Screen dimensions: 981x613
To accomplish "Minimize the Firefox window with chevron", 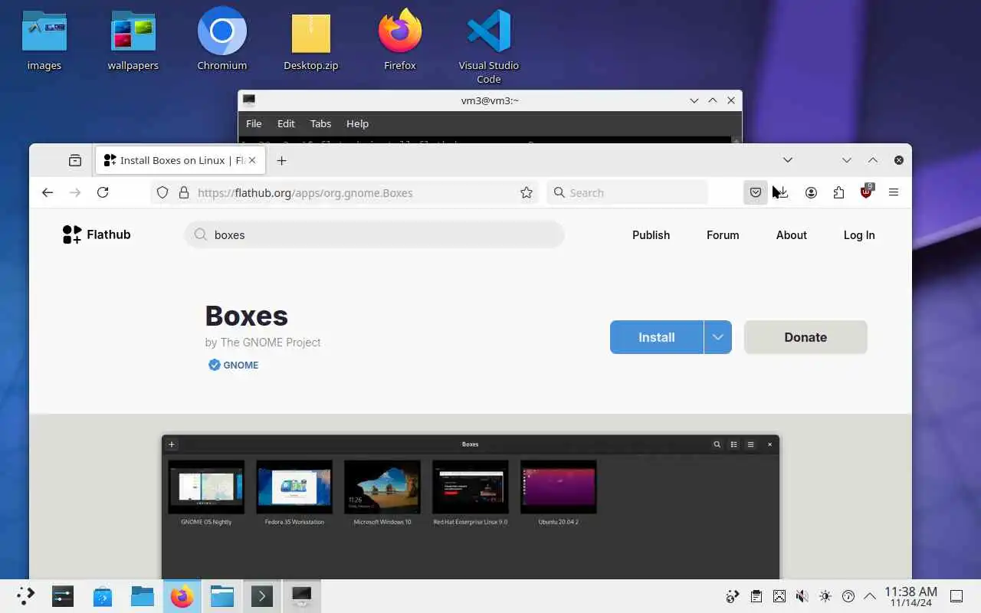I will pyautogui.click(x=846, y=160).
